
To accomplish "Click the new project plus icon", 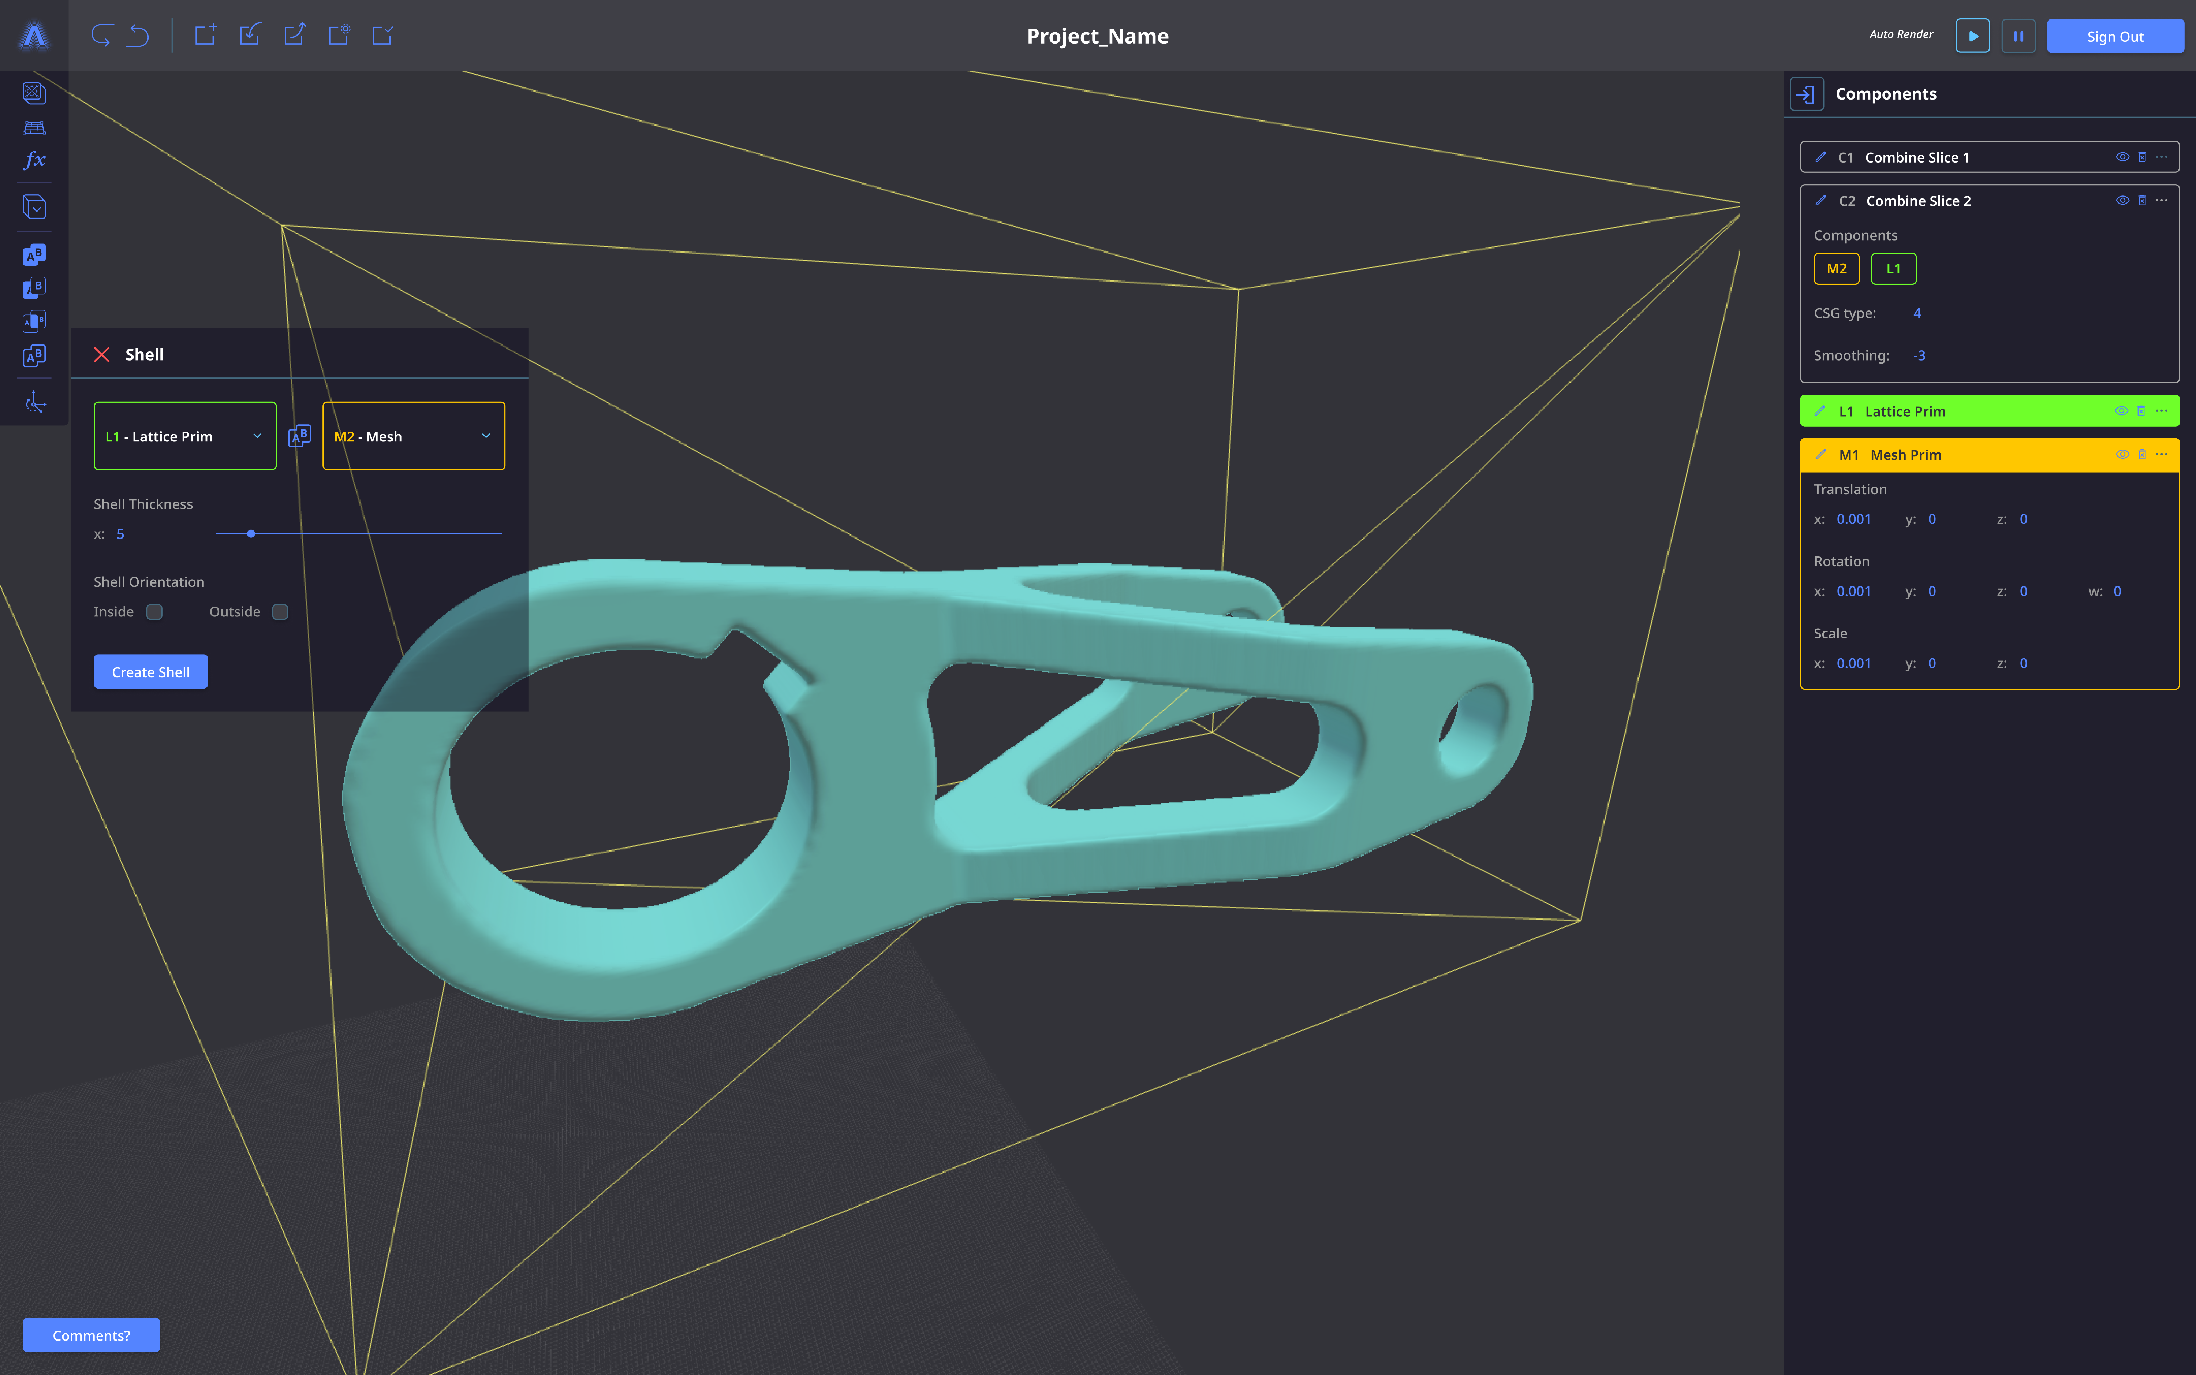I will tap(205, 34).
